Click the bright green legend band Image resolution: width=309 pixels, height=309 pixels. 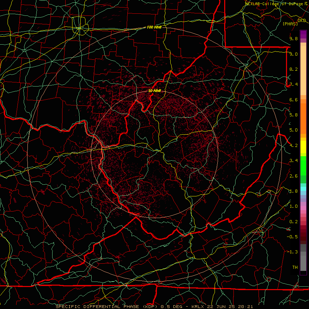[303, 166]
